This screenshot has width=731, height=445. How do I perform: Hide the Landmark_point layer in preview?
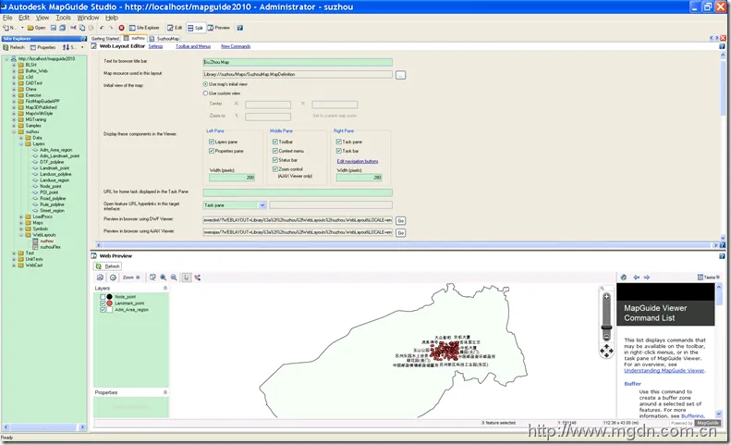[x=103, y=303]
